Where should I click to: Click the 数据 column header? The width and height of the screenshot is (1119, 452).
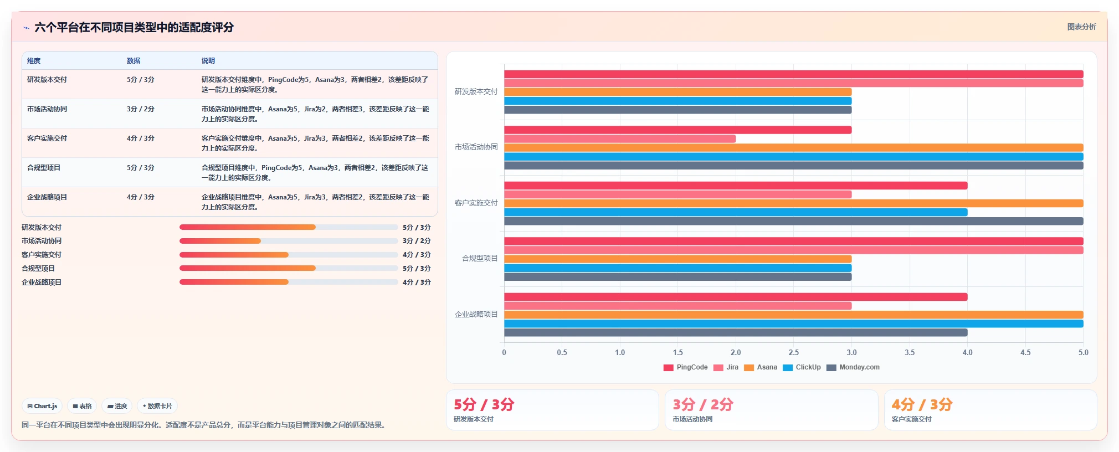[x=134, y=61]
